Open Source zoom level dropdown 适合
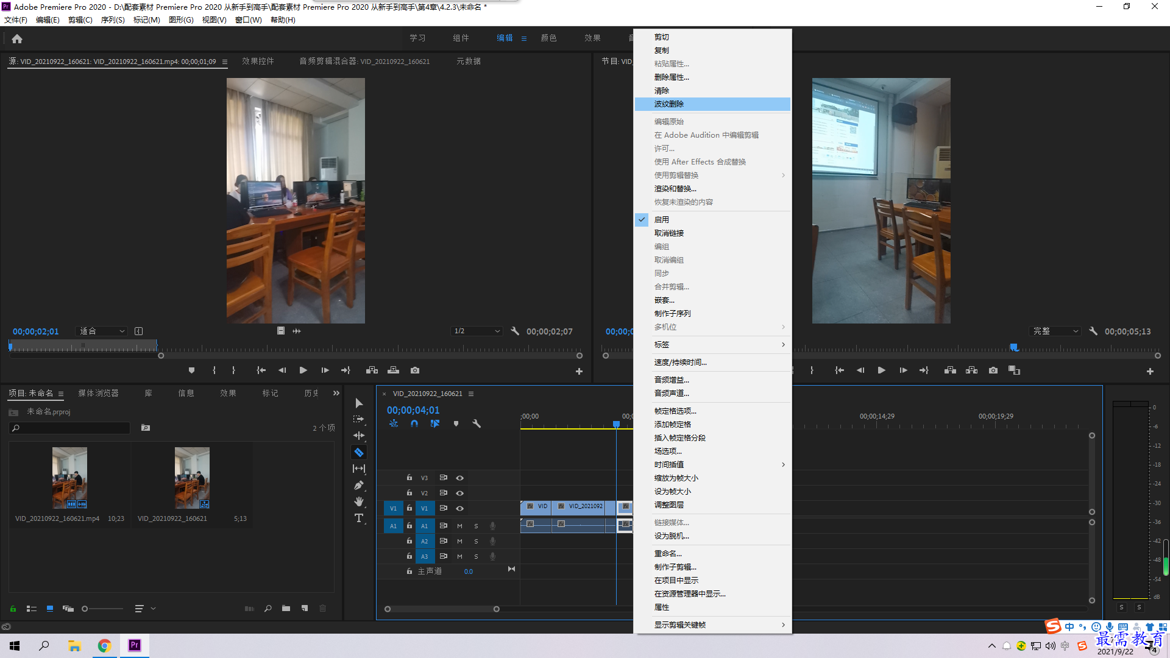 (x=102, y=331)
